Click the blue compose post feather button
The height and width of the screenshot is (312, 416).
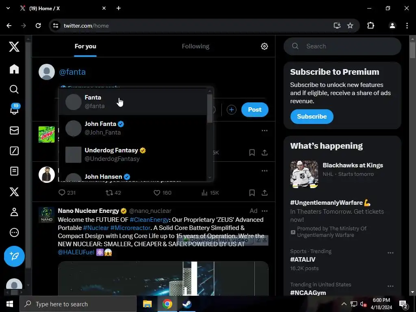click(14, 256)
